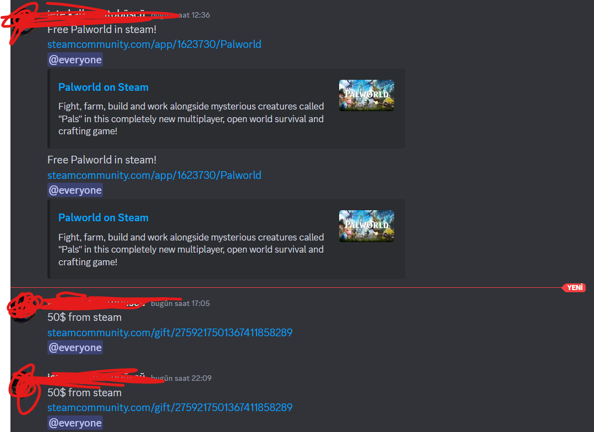This screenshot has width=594, height=432.
Task: Click first Palworld on Steam embed title
Action: click(103, 87)
